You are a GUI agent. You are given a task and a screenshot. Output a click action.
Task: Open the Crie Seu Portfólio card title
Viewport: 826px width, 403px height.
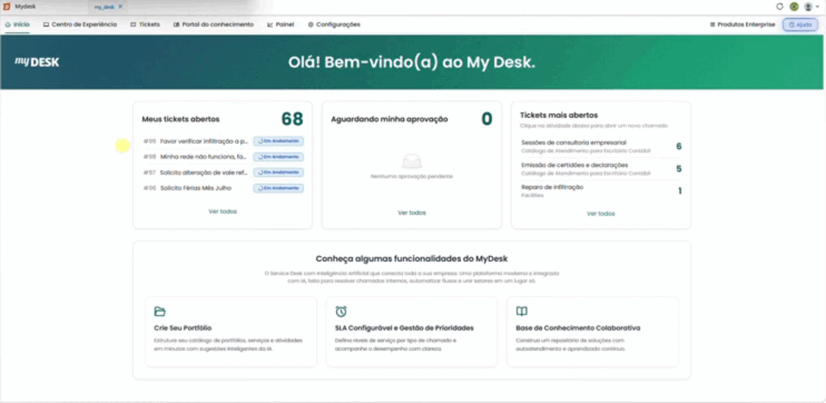coord(183,328)
